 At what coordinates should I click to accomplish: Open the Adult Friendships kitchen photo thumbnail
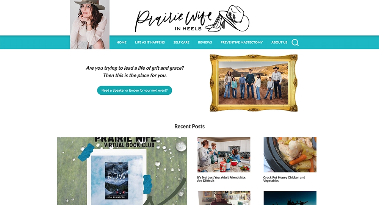[x=224, y=155]
